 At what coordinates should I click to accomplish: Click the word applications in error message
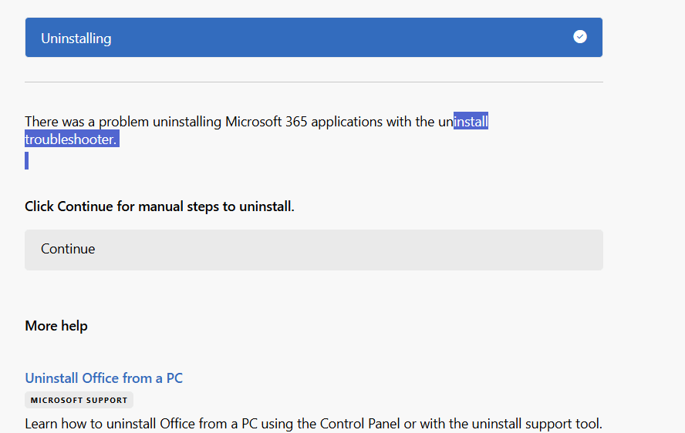[347, 121]
